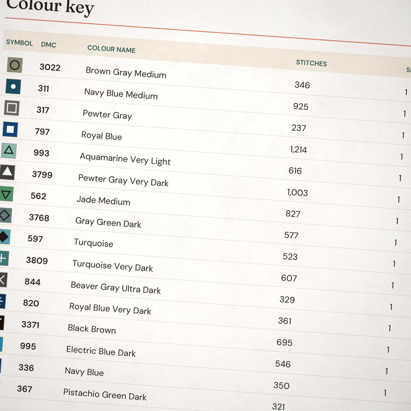
Task: Select the DMC code 995
Action: point(28,346)
